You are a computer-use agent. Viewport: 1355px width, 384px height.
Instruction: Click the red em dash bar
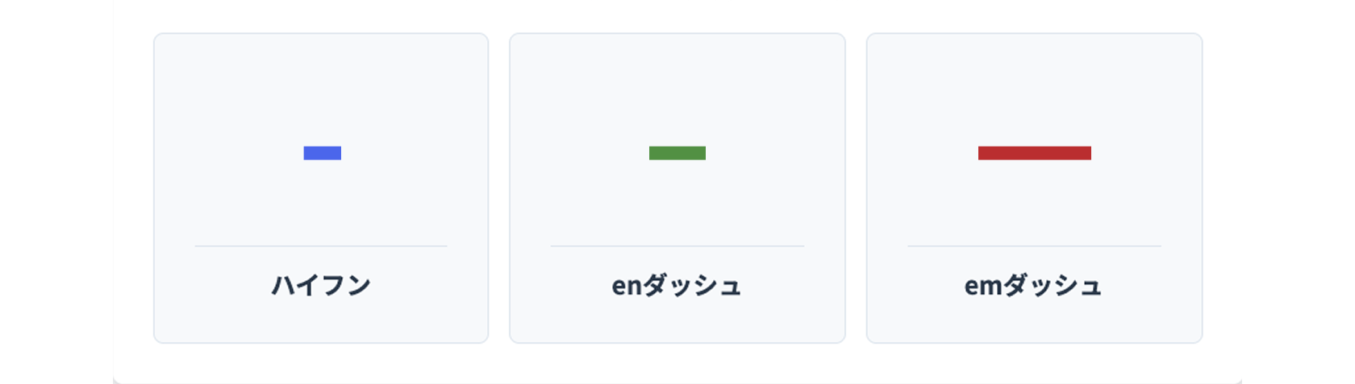[x=1034, y=153]
